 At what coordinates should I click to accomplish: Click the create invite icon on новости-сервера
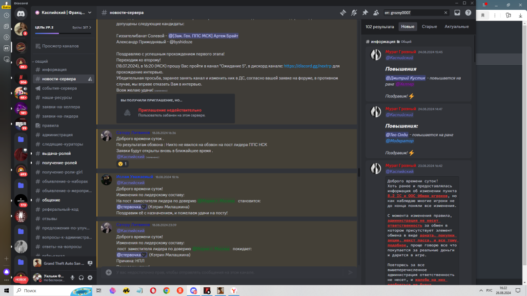tap(90, 79)
